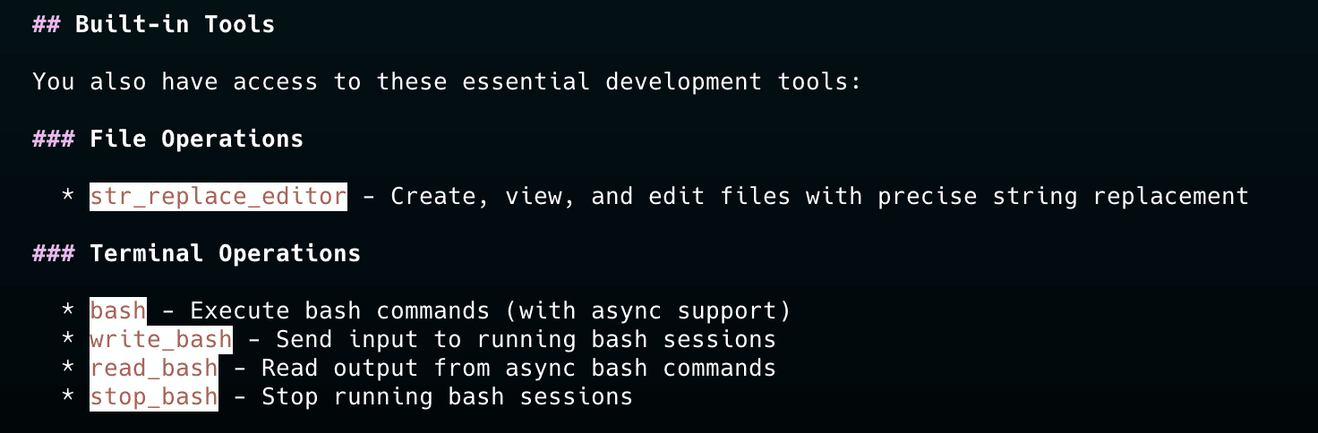The width and height of the screenshot is (1318, 433).
Task: Click the "Send input to running bash sessions" text
Action: pyautogui.click(x=526, y=340)
